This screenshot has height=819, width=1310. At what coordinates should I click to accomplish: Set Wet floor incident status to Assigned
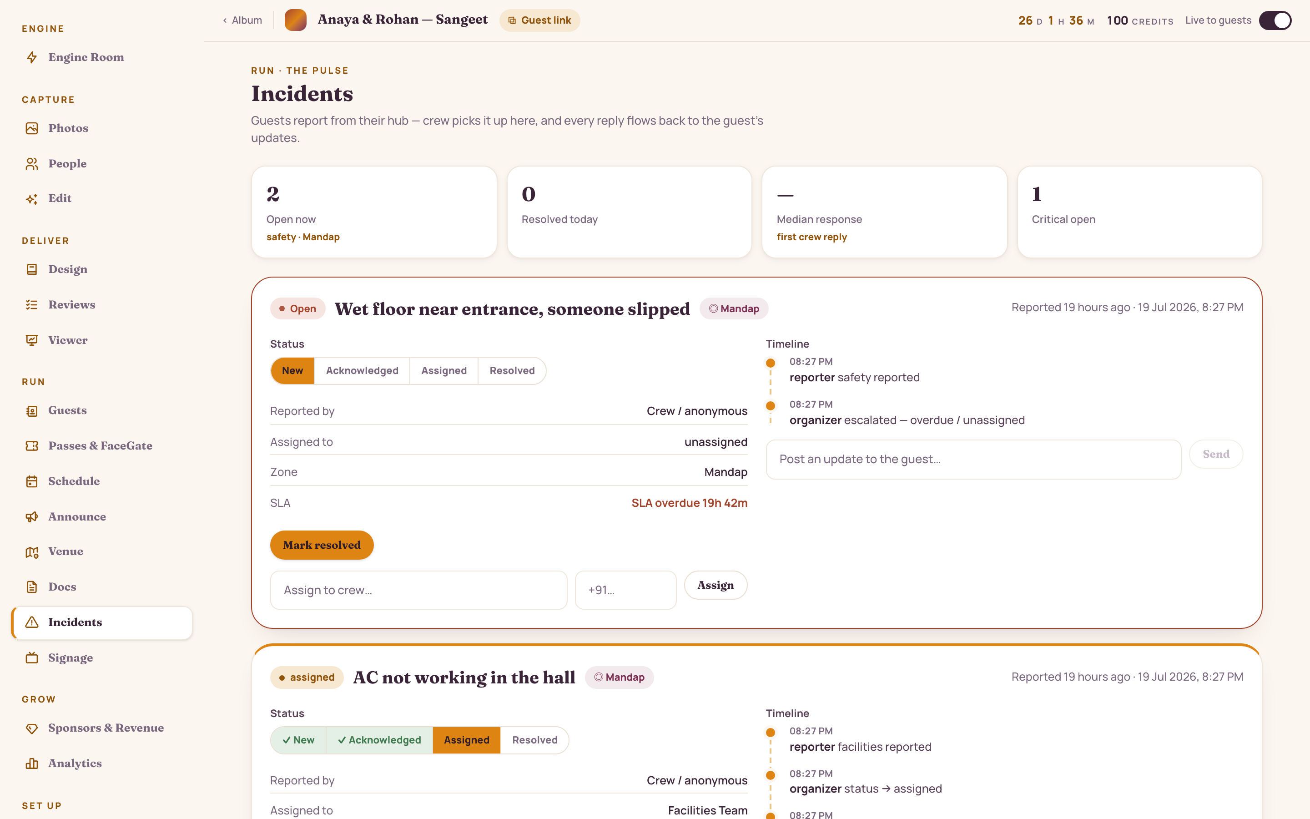tap(444, 370)
